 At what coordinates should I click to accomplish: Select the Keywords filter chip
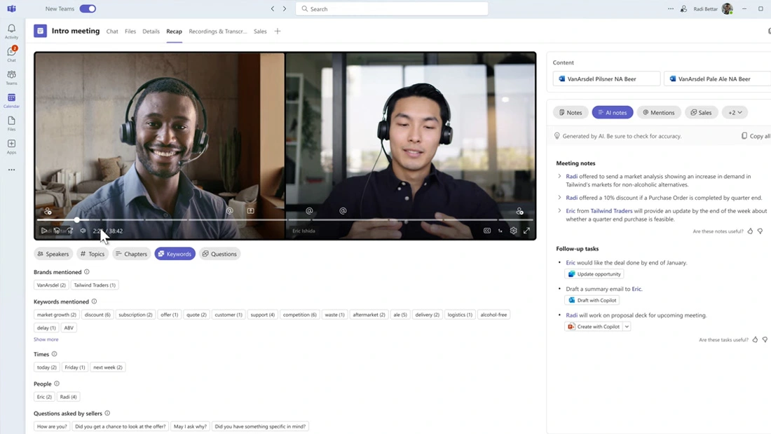point(175,254)
